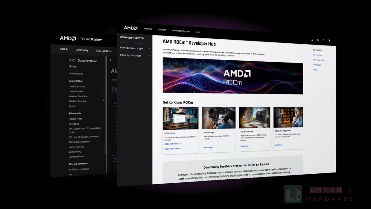Jump to Blogs in On This Page
Image resolution: width=371 pixels, height=209 pixels.
coord(315,70)
